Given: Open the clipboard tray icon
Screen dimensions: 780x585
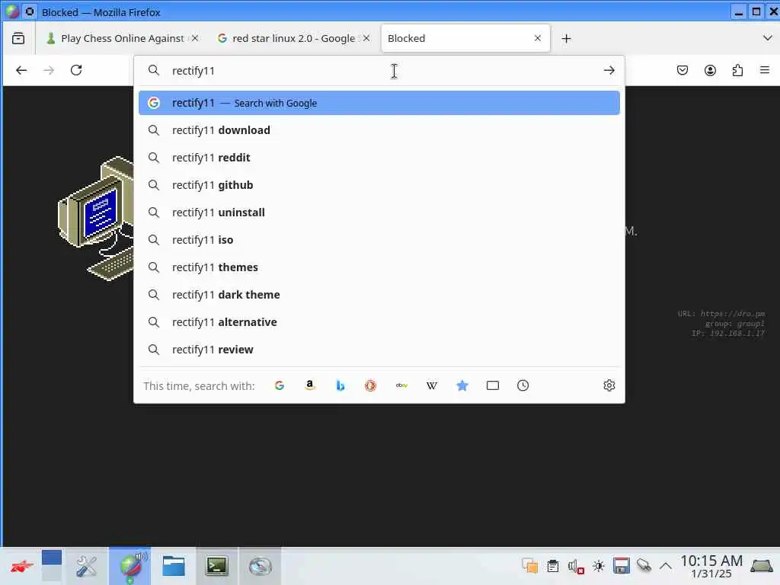Looking at the screenshot, I should (x=553, y=566).
